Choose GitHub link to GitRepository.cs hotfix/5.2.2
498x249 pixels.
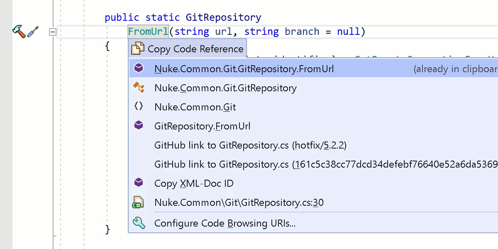[x=250, y=145]
